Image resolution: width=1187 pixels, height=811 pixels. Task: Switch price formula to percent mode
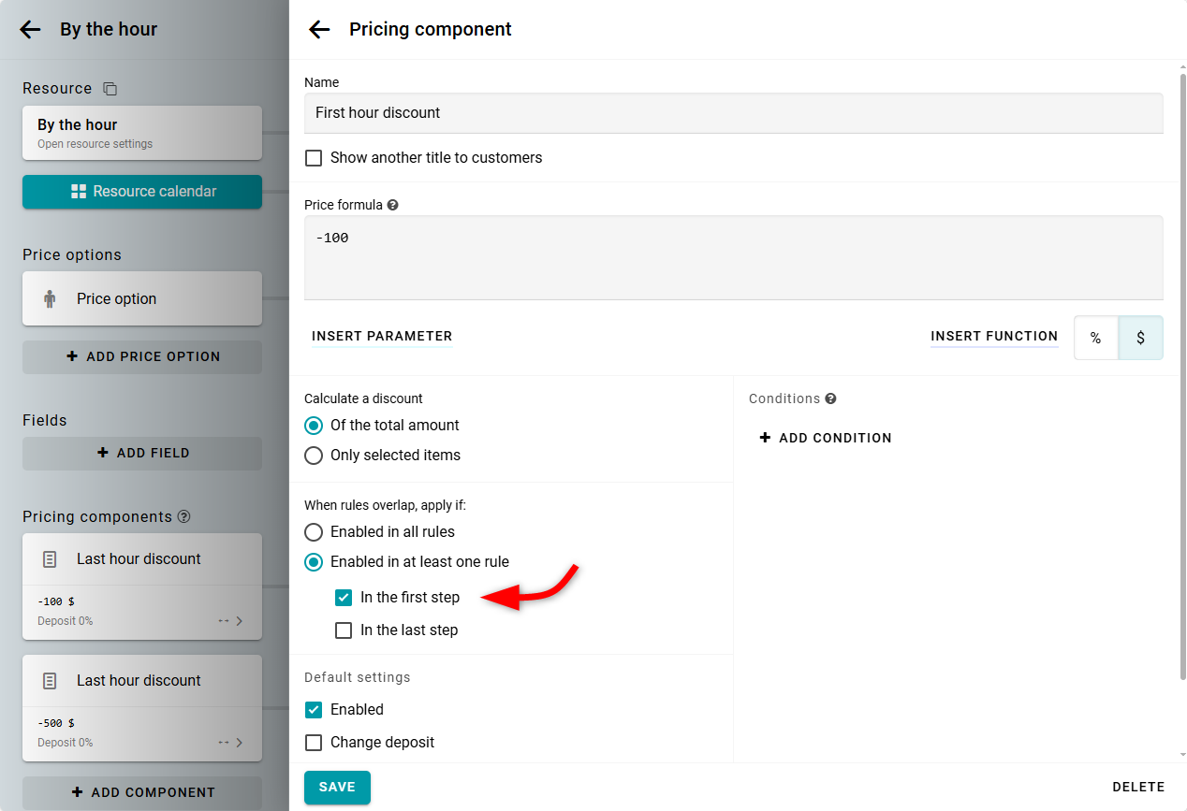1095,339
